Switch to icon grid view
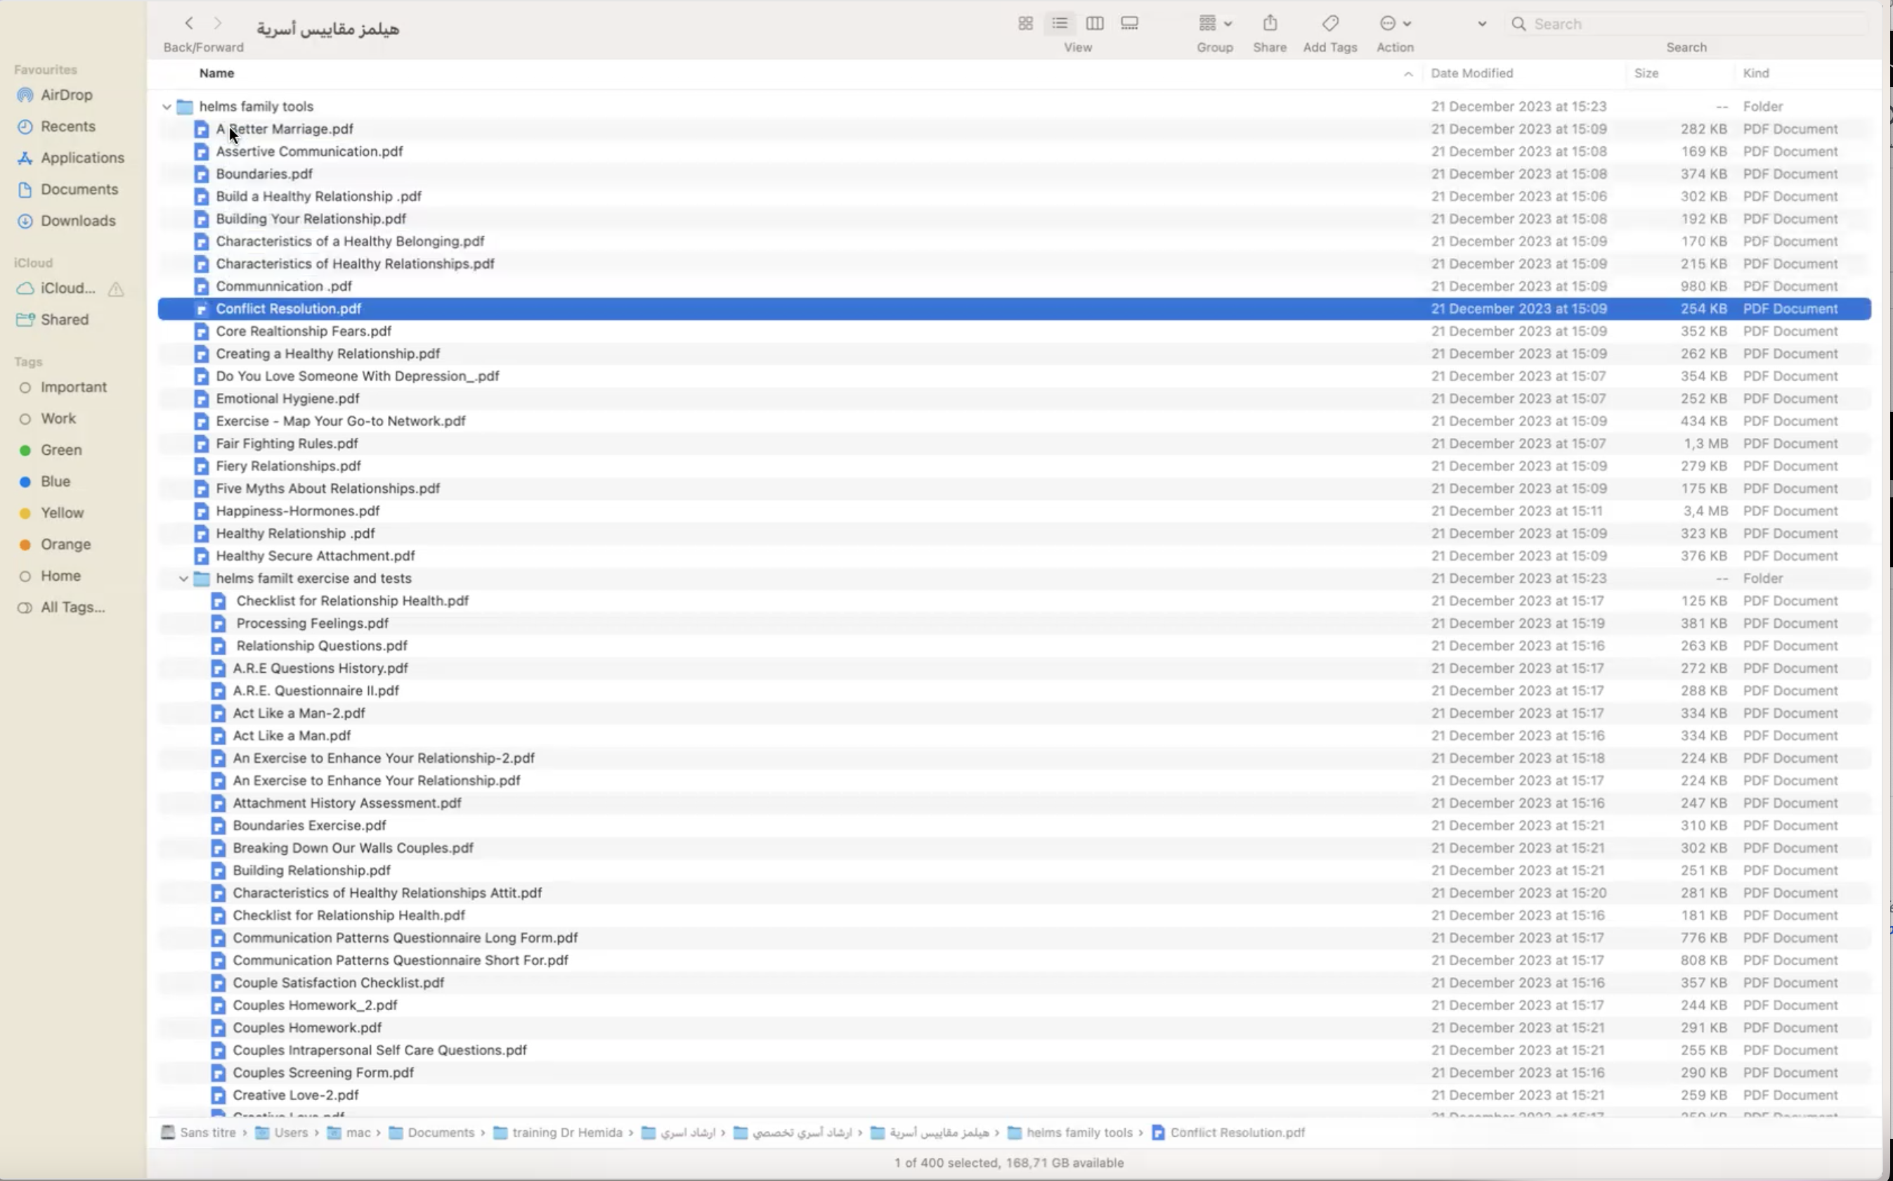The height and width of the screenshot is (1181, 1893). tap(1025, 23)
